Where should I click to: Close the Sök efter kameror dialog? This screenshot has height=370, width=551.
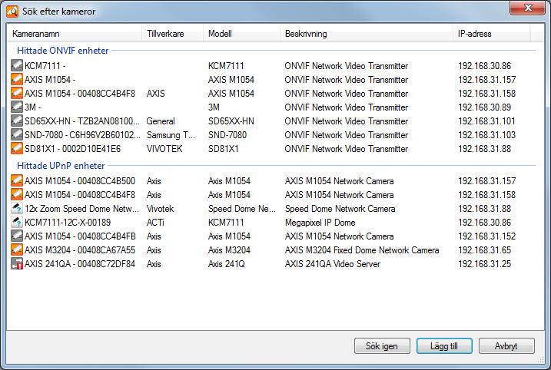click(528, 8)
